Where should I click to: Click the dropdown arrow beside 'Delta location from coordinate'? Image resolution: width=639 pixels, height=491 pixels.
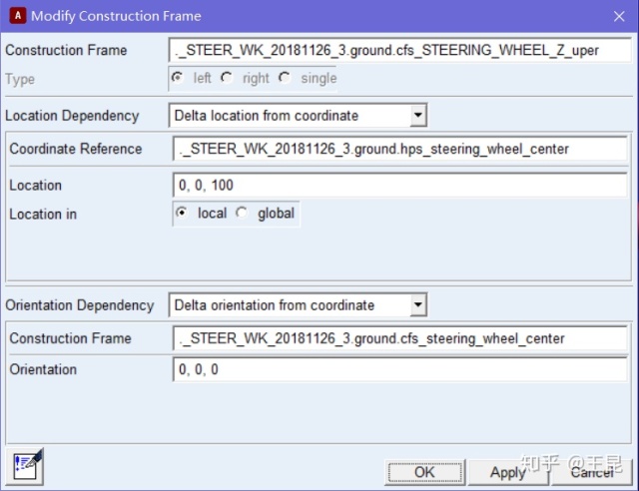coord(418,116)
